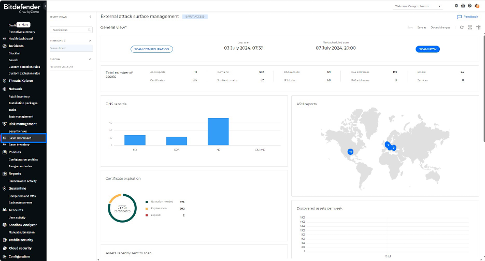
Task: Click Save as link
Action: [x=421, y=27]
